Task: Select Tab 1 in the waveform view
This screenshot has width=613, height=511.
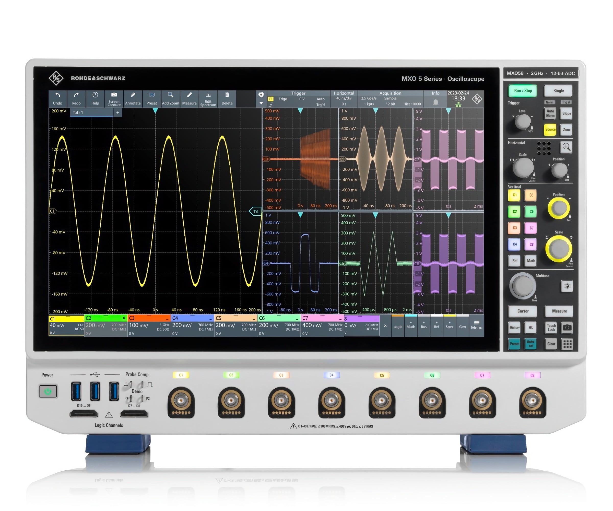Action: [92, 113]
